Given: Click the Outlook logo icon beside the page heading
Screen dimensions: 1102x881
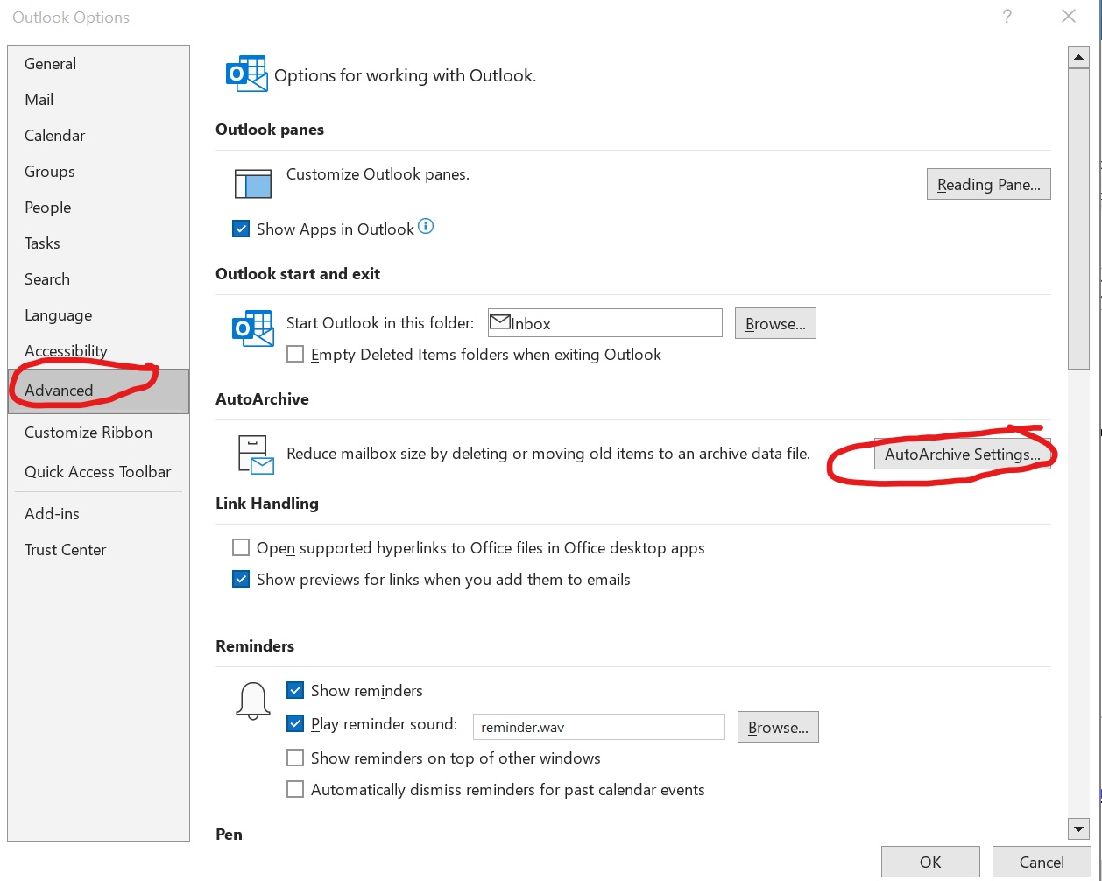Looking at the screenshot, I should pyautogui.click(x=246, y=74).
